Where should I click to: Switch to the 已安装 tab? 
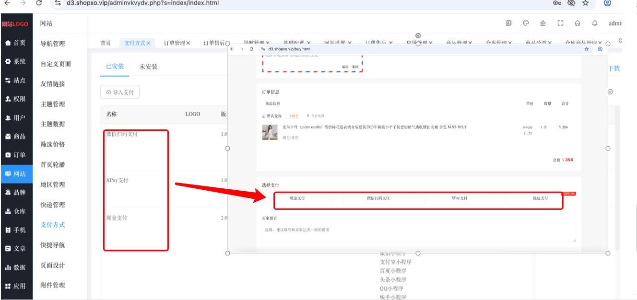(x=115, y=67)
